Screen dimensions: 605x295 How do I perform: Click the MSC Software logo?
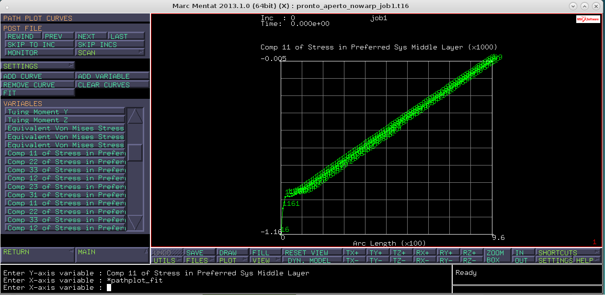588,19
